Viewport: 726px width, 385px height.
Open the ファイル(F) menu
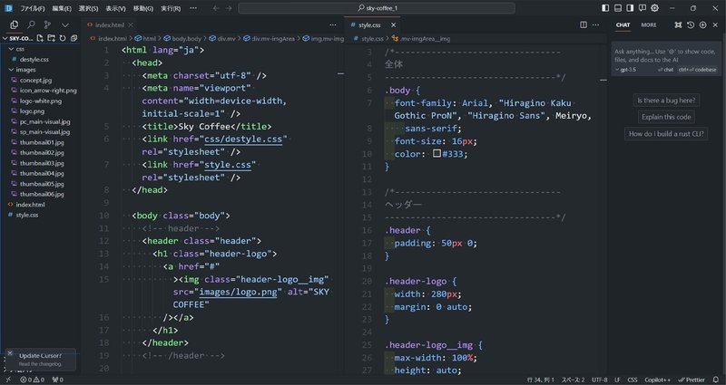[x=32, y=8]
